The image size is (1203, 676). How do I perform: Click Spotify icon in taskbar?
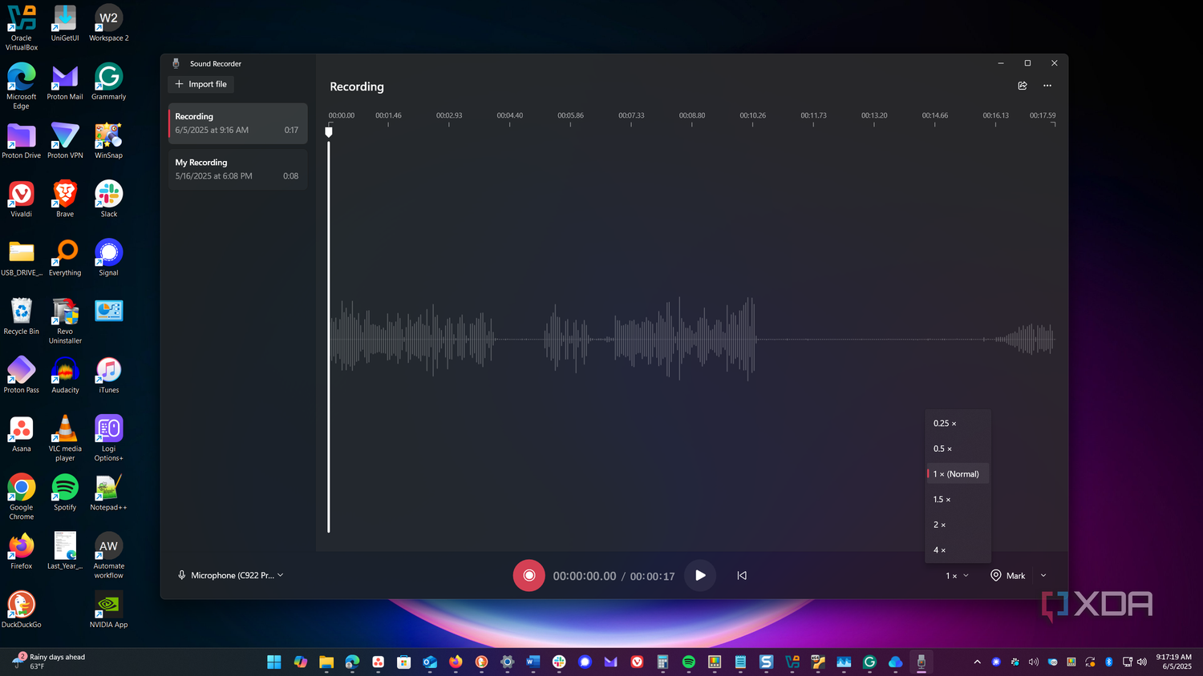[689, 662]
